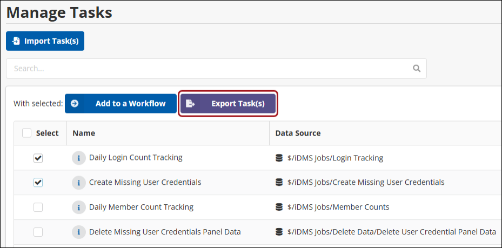Check Delete Missing User Credentials Panel Data checkbox
The height and width of the screenshot is (248, 502).
[x=38, y=232]
